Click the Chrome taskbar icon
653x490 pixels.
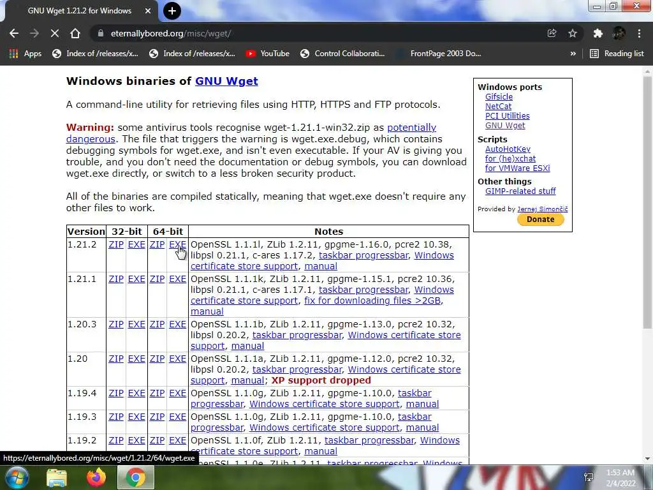[136, 477]
